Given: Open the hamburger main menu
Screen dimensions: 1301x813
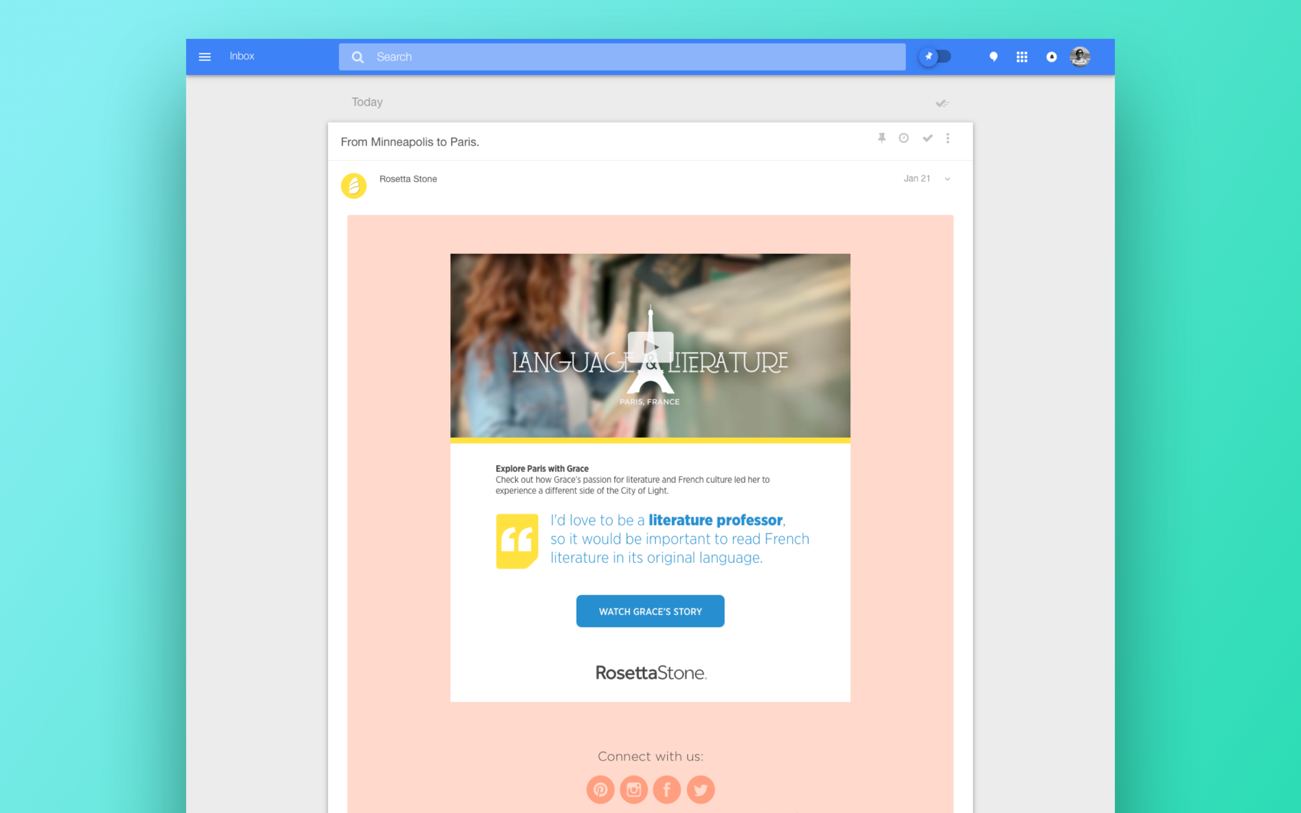Looking at the screenshot, I should (x=205, y=57).
